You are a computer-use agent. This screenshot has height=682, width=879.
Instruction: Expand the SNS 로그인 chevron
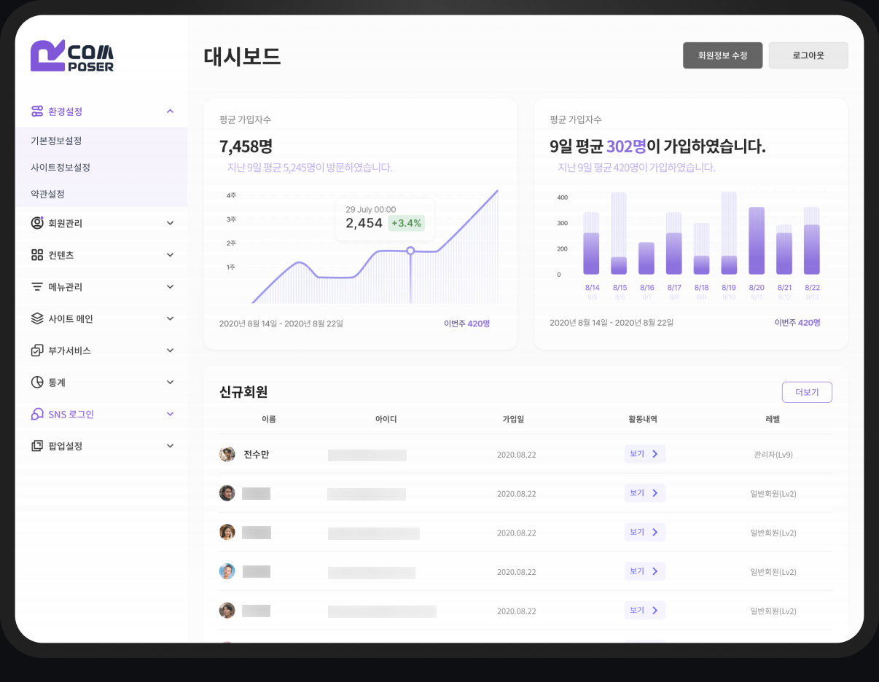(170, 414)
